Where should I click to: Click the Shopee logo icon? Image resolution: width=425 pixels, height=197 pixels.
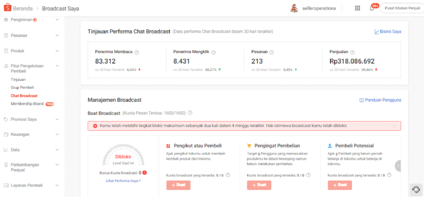pyautogui.click(x=7, y=8)
